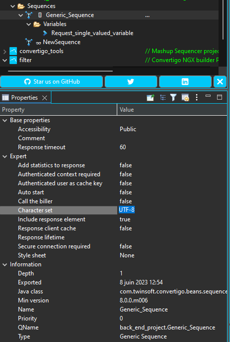Expand the convertigo_tools project
This screenshot has width=230, height=342.
[4, 51]
